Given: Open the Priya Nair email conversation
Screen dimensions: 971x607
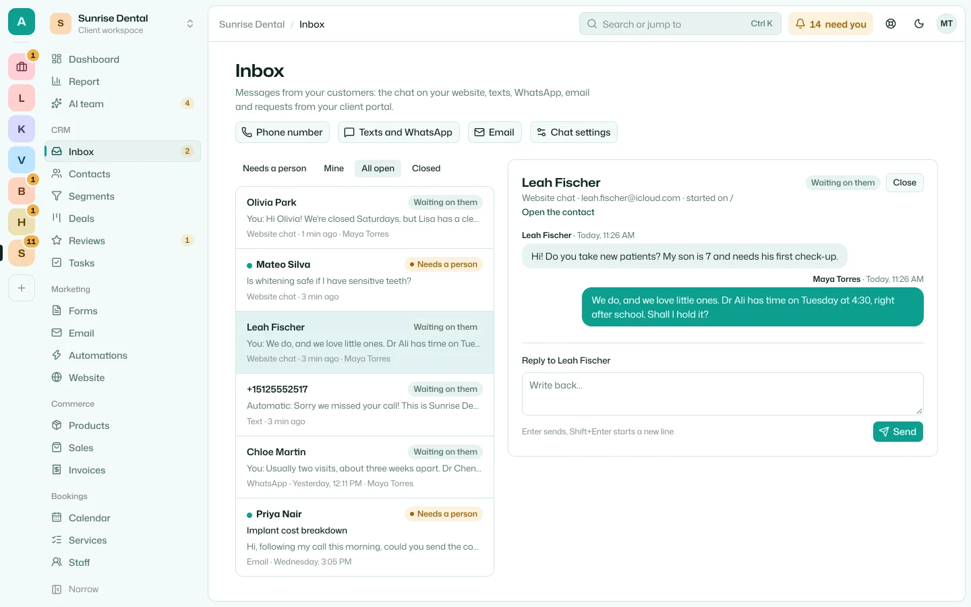Looking at the screenshot, I should 365,538.
